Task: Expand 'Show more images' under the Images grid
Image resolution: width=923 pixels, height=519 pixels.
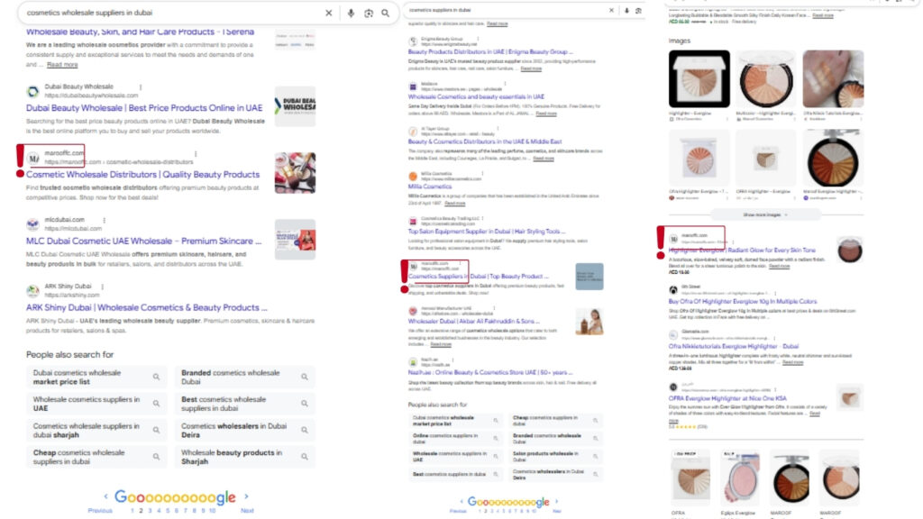Action: coord(764,215)
